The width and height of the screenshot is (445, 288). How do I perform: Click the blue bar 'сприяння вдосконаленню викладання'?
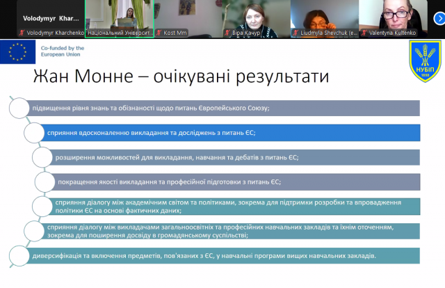pos(229,132)
